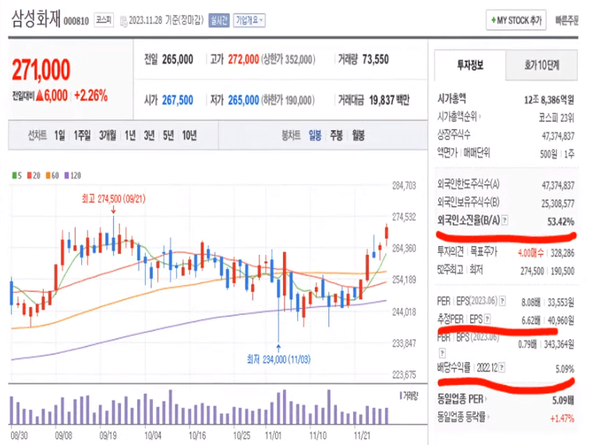Click the arrow beside 동일업종 등락률
The width and height of the screenshot is (591, 445).
[x=488, y=417]
